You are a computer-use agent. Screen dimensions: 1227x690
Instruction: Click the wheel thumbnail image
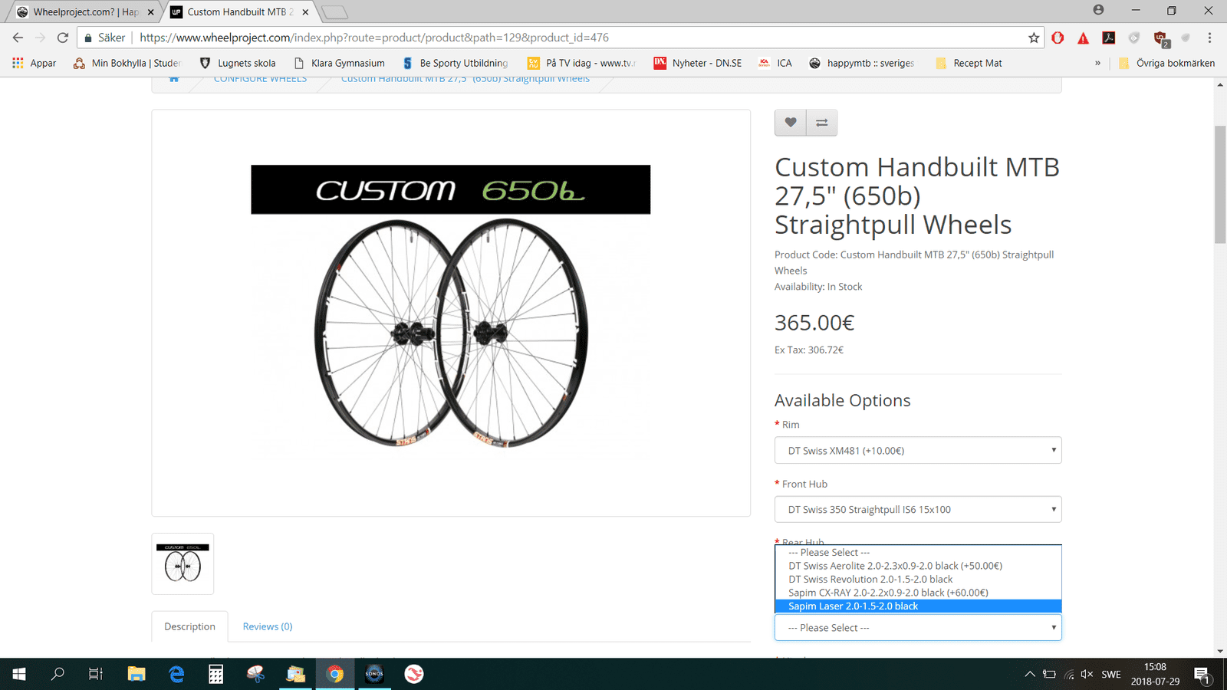183,564
